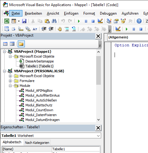Image resolution: width=148 pixels, height=153 pixels.
Task: Toggle Folders button in Projekt panel
Action: pyautogui.click(x=21, y=44)
